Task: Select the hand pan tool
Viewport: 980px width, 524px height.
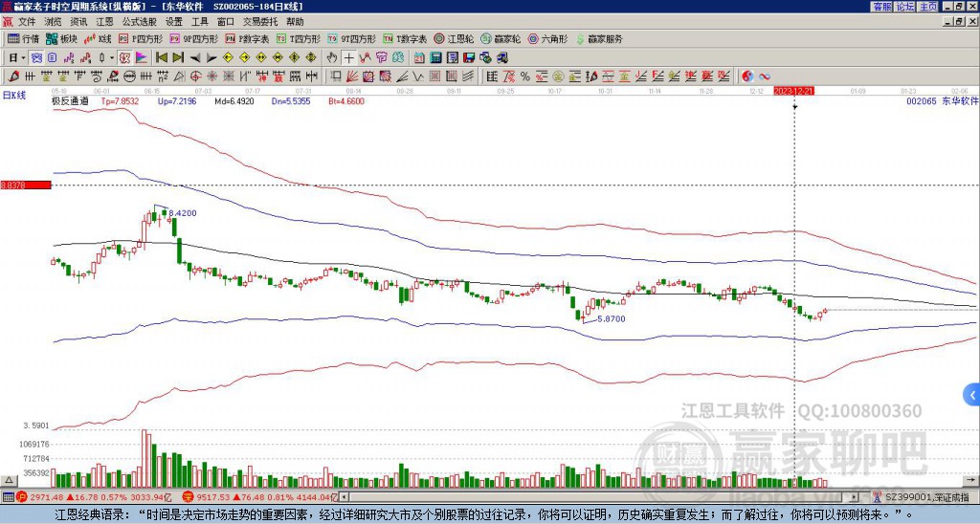Action: pyautogui.click(x=332, y=58)
